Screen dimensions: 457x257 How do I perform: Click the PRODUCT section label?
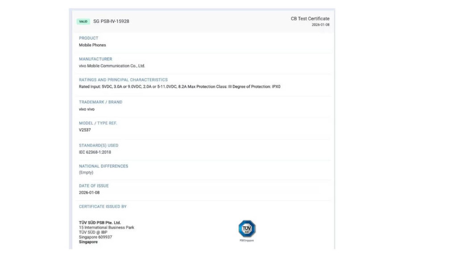coord(88,38)
